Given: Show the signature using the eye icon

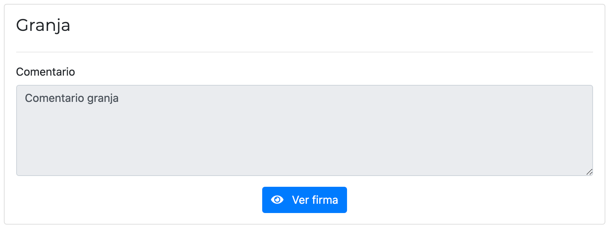Looking at the screenshot, I should pyautogui.click(x=277, y=200).
